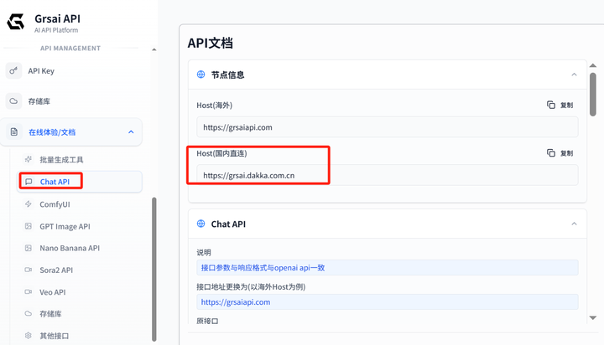The height and width of the screenshot is (345, 604).
Task: Click the image icon beside Nano Banana API
Action: (x=29, y=248)
